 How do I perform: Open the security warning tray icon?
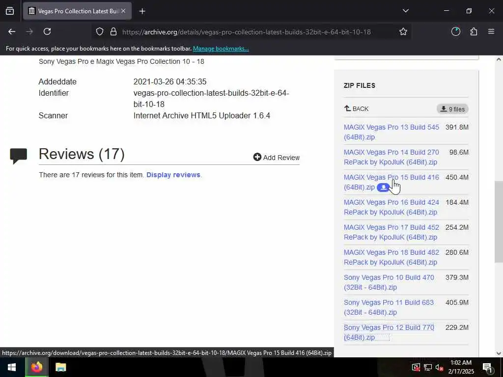416,367
